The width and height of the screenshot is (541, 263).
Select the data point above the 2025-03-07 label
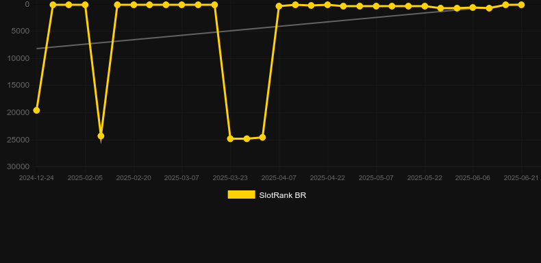[x=182, y=5]
